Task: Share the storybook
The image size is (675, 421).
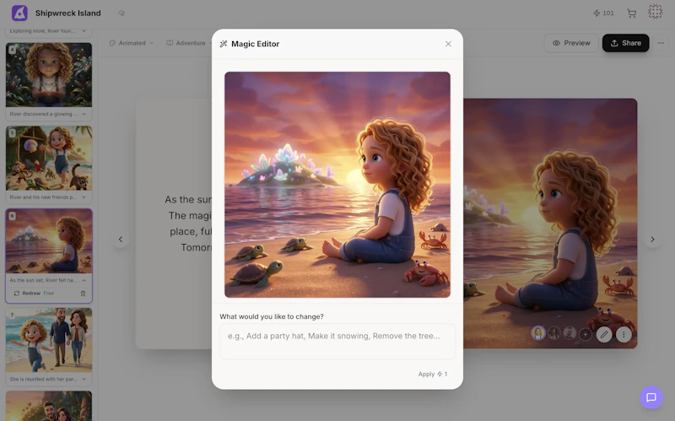Action: click(625, 43)
